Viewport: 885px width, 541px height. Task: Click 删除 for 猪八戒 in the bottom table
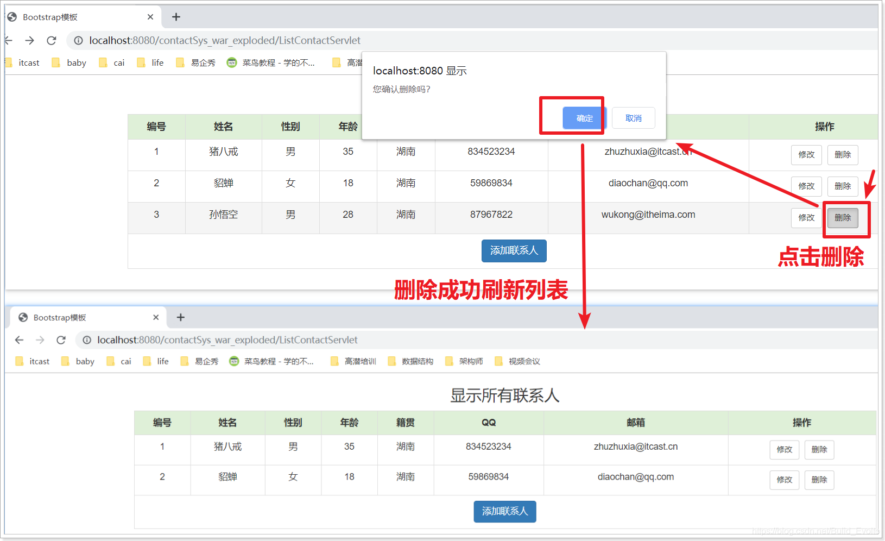819,450
